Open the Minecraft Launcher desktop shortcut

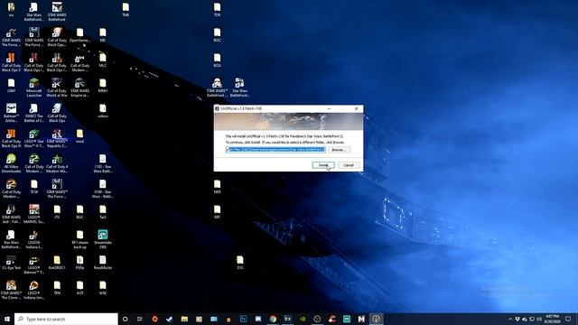tap(34, 88)
